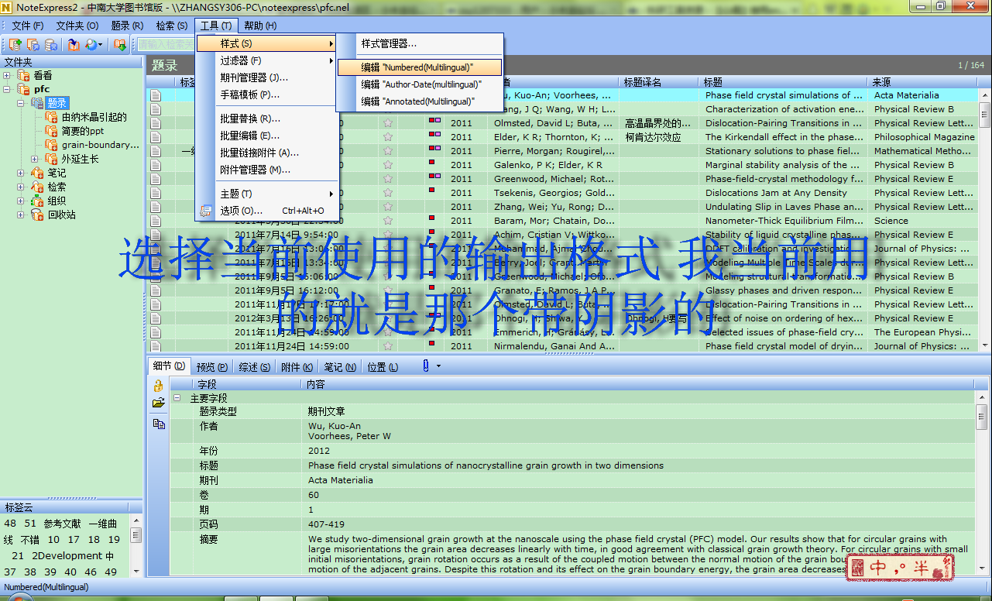Toggle the star on the Pierre, Morgan row
The height and width of the screenshot is (601, 992).
point(388,151)
